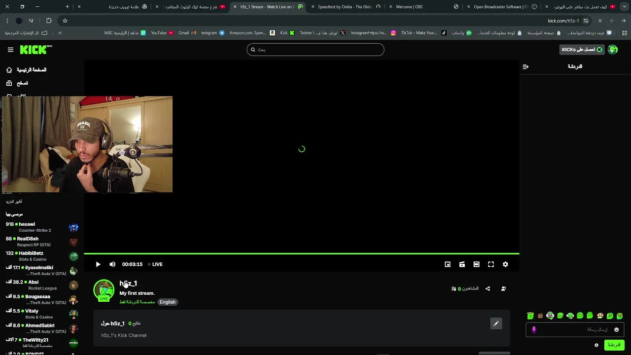
Task: Open the Kick hamburger menu
Action: point(10,49)
